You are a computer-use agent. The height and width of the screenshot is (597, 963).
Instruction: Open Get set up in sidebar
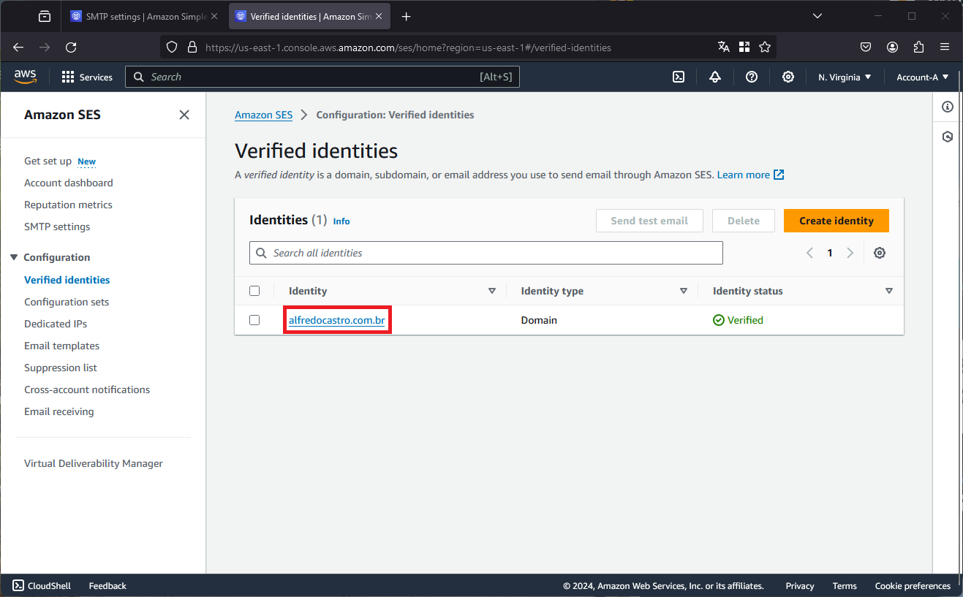tap(48, 161)
